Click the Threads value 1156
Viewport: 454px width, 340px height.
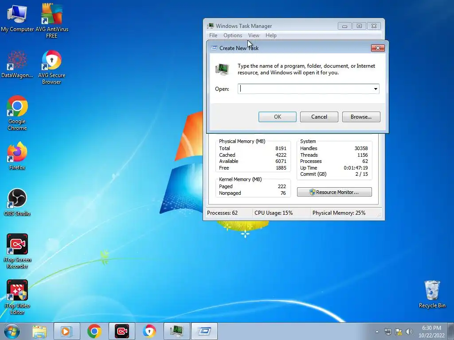pos(363,155)
